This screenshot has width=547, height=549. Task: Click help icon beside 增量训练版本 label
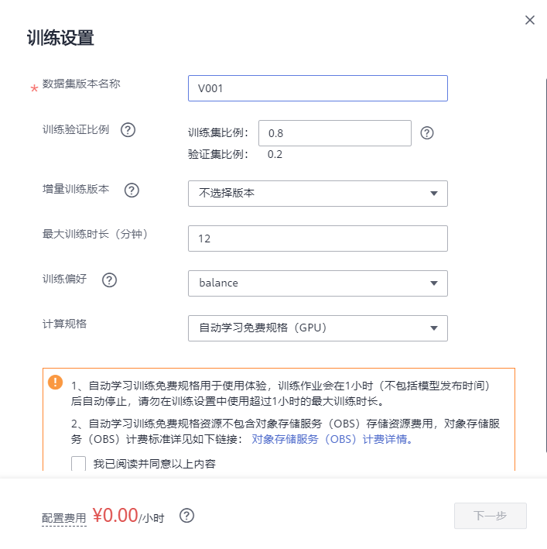click(132, 190)
